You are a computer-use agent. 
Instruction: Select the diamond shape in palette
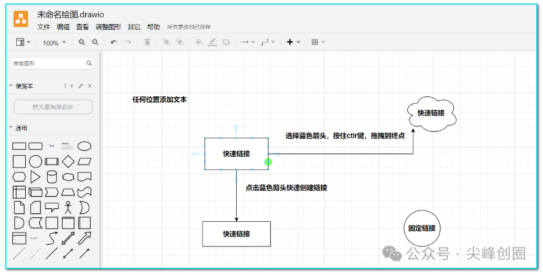coord(68,161)
